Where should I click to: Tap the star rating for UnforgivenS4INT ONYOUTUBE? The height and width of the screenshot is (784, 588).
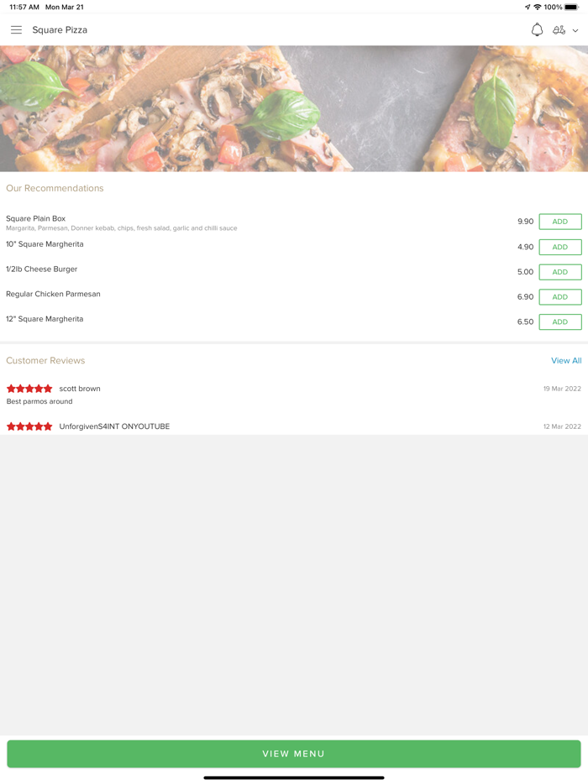[29, 426]
